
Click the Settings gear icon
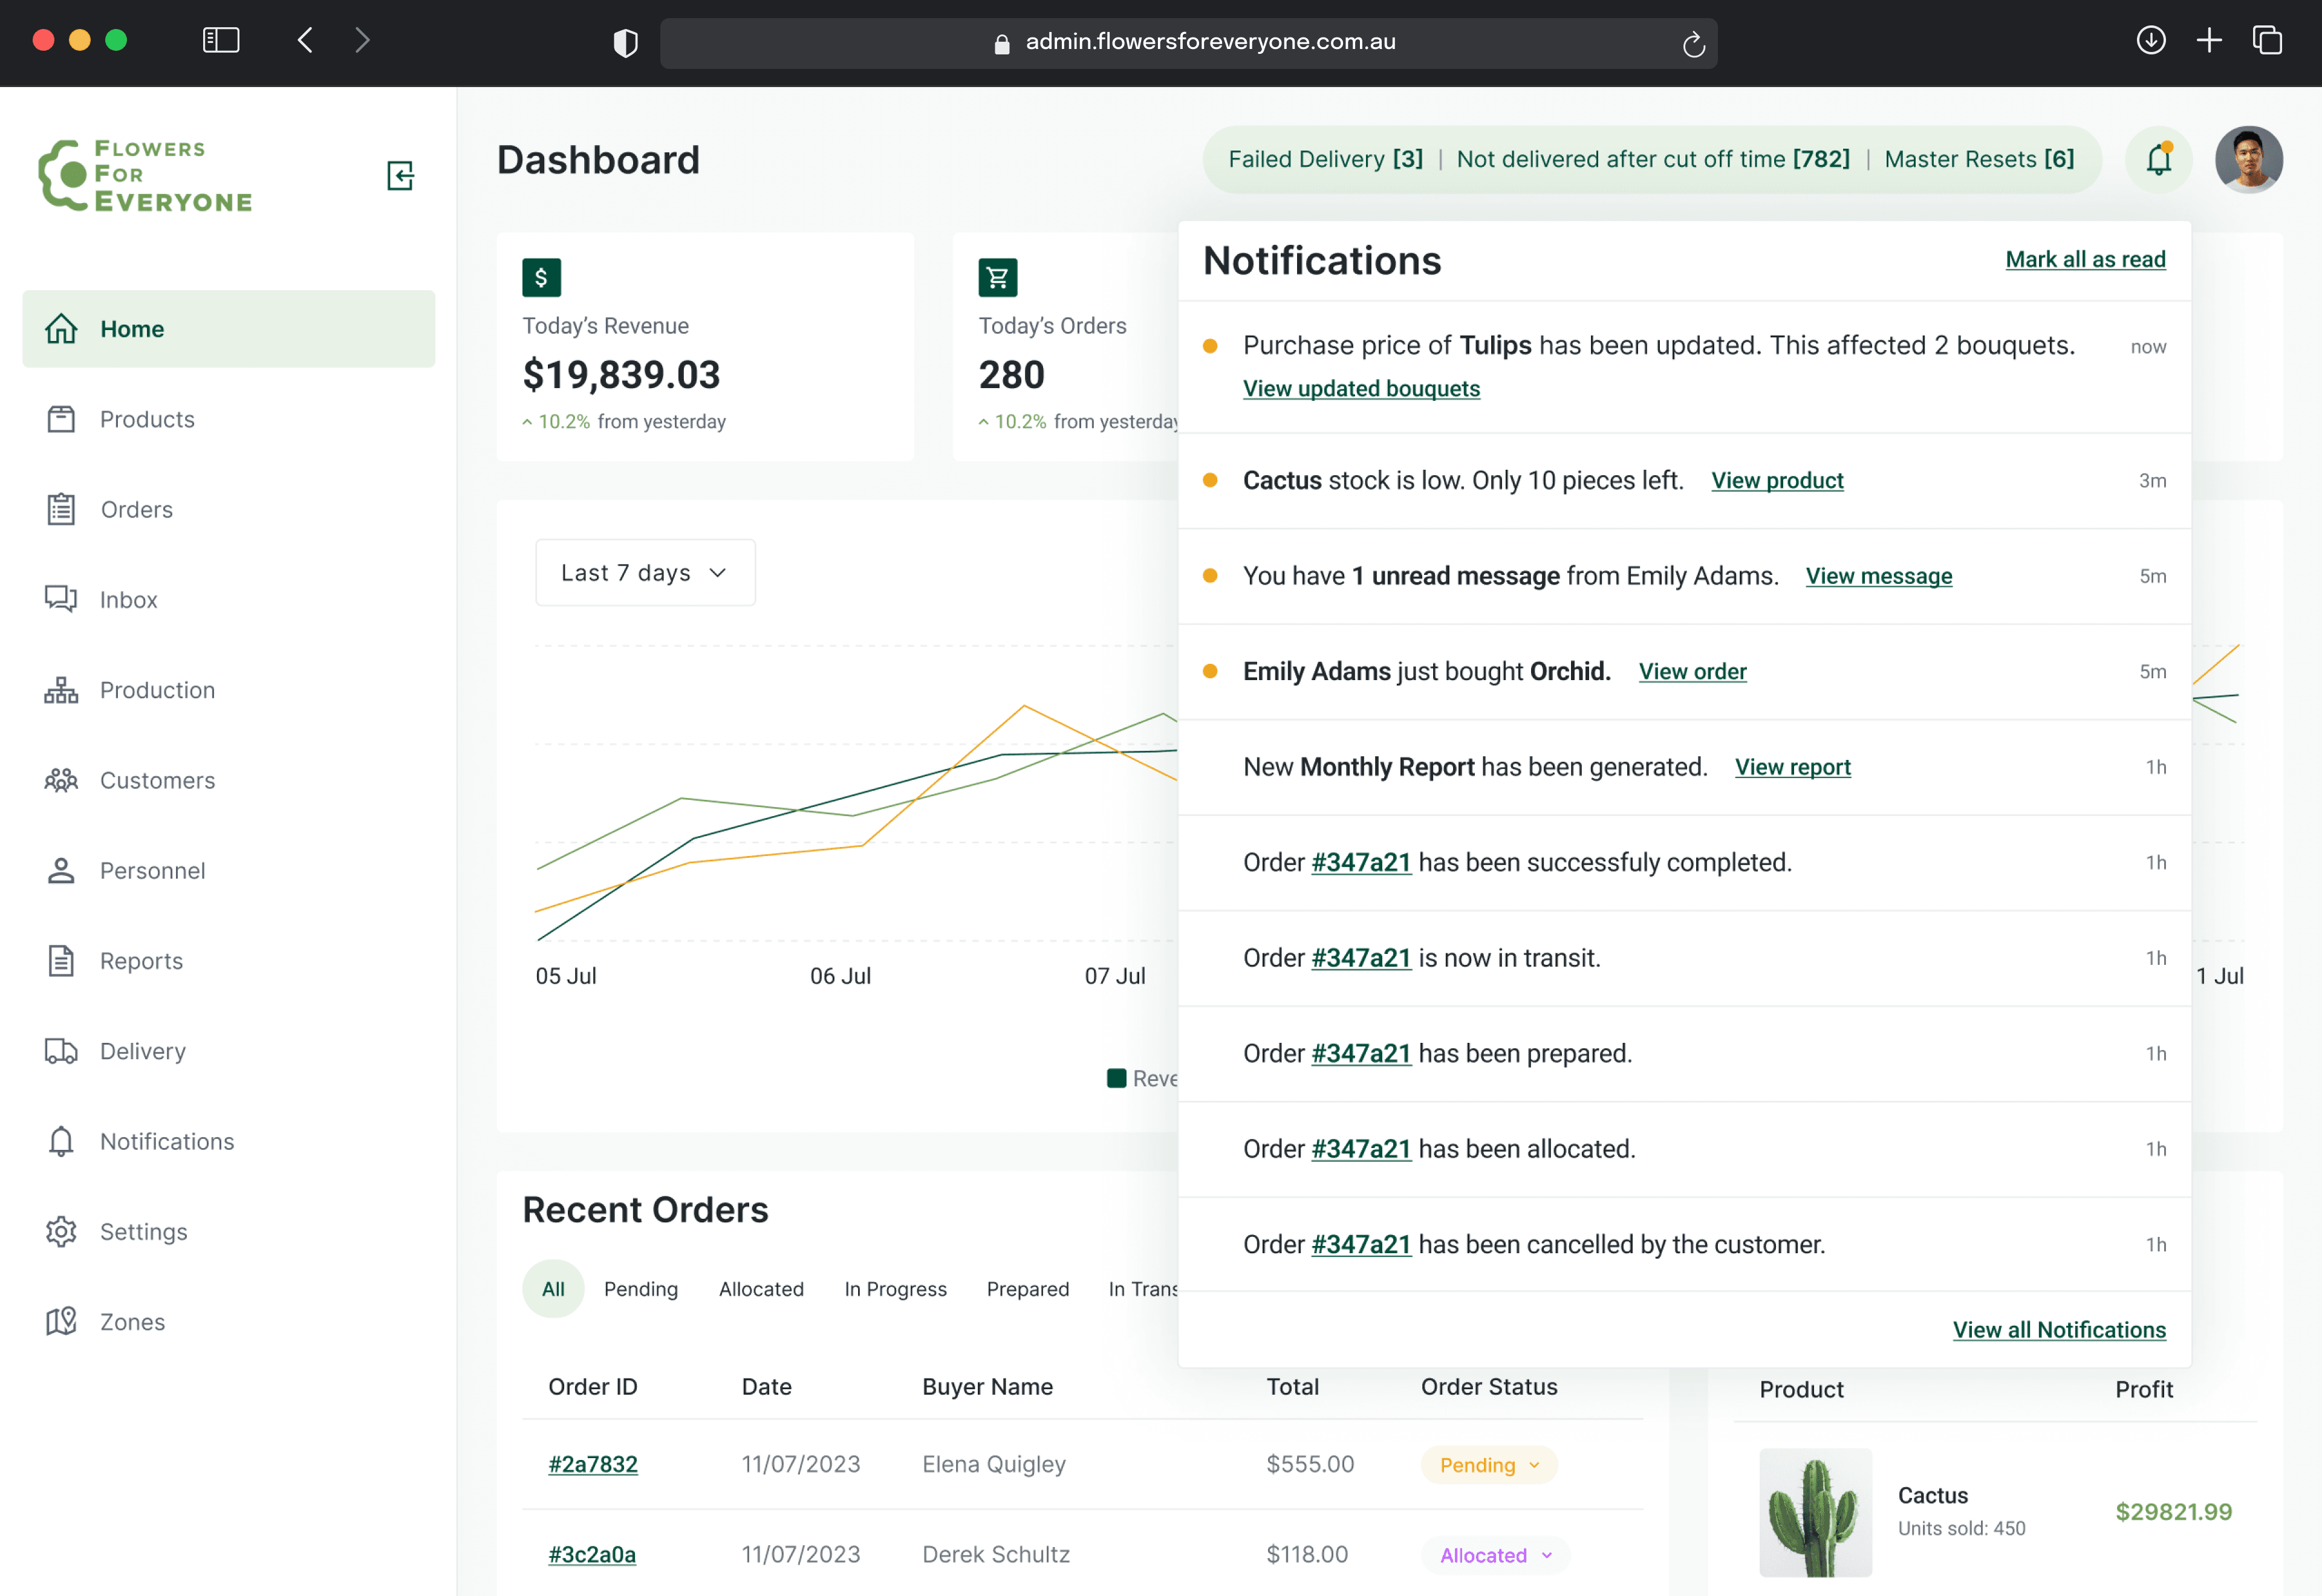61,1231
